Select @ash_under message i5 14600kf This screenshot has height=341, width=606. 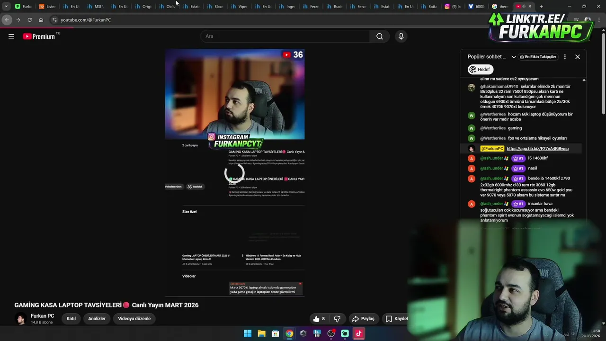click(x=538, y=158)
